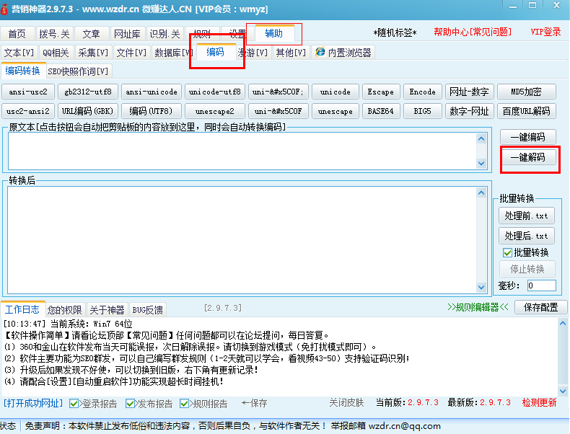Open the built-in browser IE icon
Viewport: 570px width, 434px height.
tap(320, 52)
